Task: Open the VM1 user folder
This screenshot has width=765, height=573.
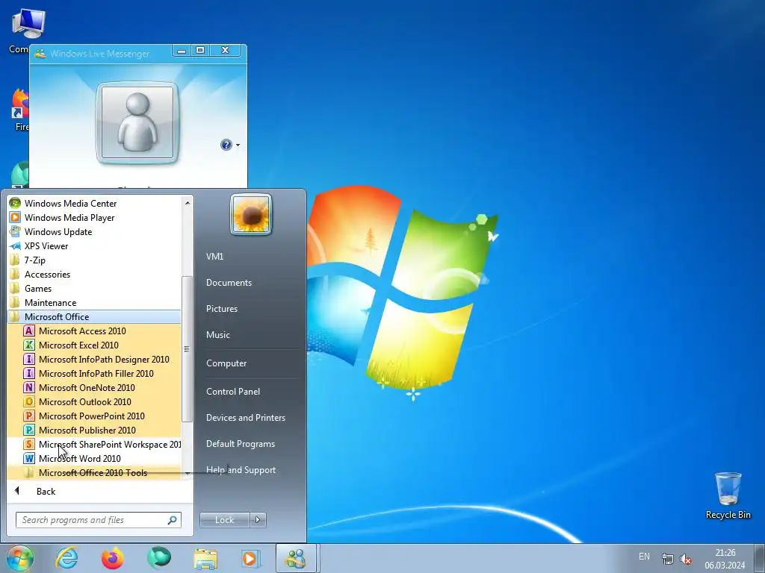Action: click(214, 257)
